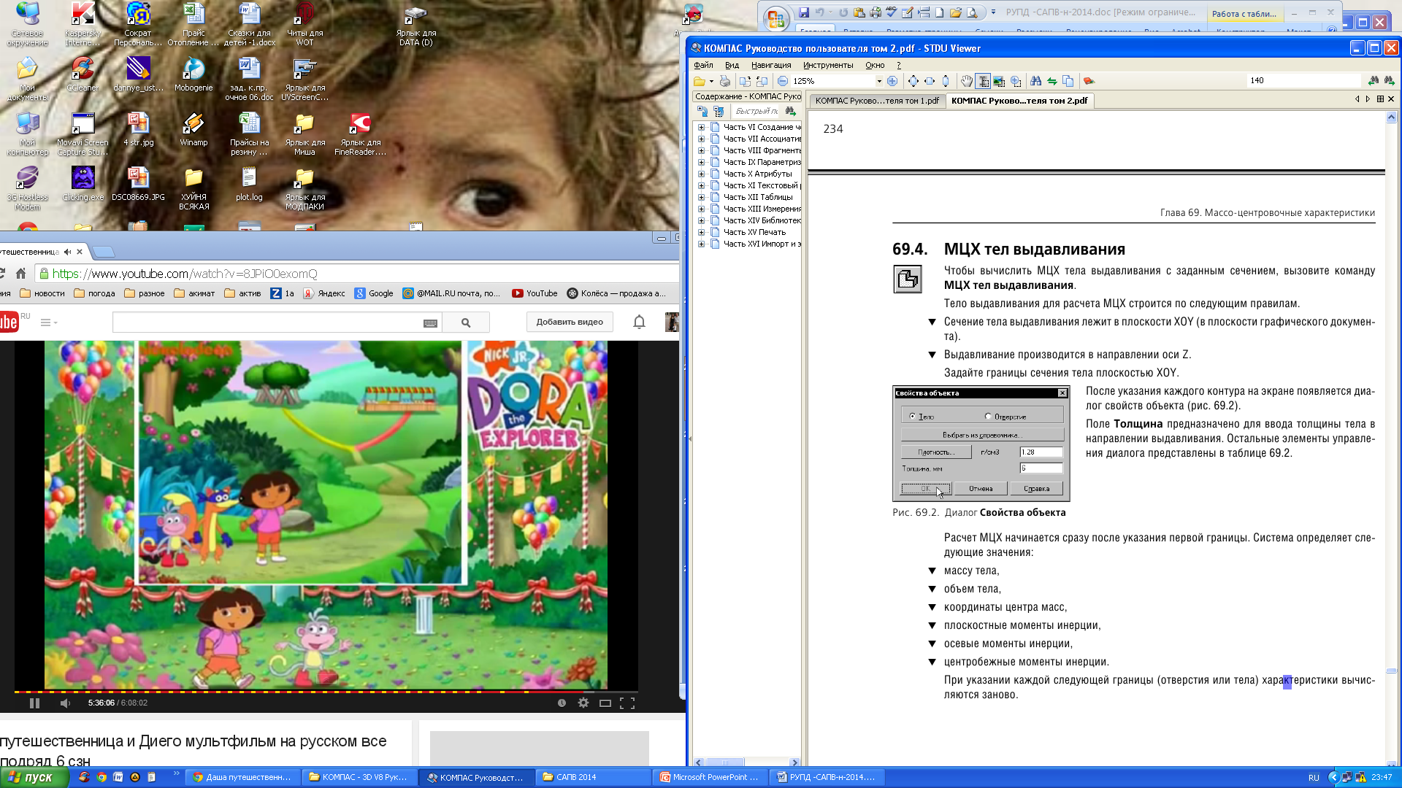Screen dimensions: 1402x788
Task: Mute tab via speaker icon on Chrome tab
Action: tap(67, 252)
